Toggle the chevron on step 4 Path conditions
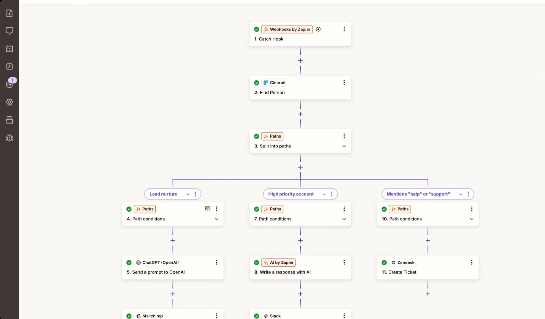The image size is (545, 319). coord(217,219)
